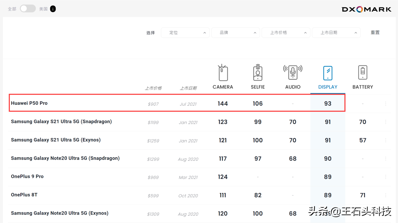The width and height of the screenshot is (398, 223).
Task: Open Samsung Galaxy Note20 Ultra 5G (Snapdragon)
Action: coord(65,158)
